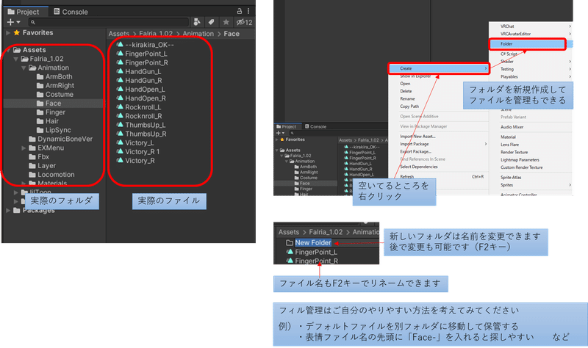Open the Search by Type filter icon
This screenshot has height=348, width=588.
[197, 22]
